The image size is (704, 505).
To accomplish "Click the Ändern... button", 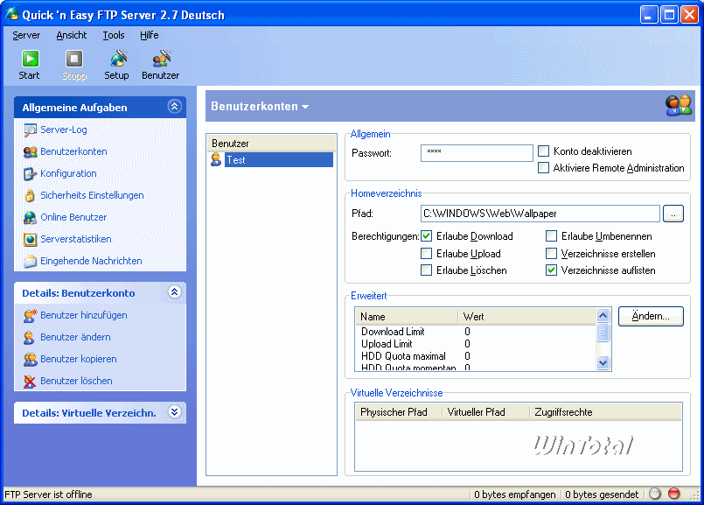I will [650, 316].
